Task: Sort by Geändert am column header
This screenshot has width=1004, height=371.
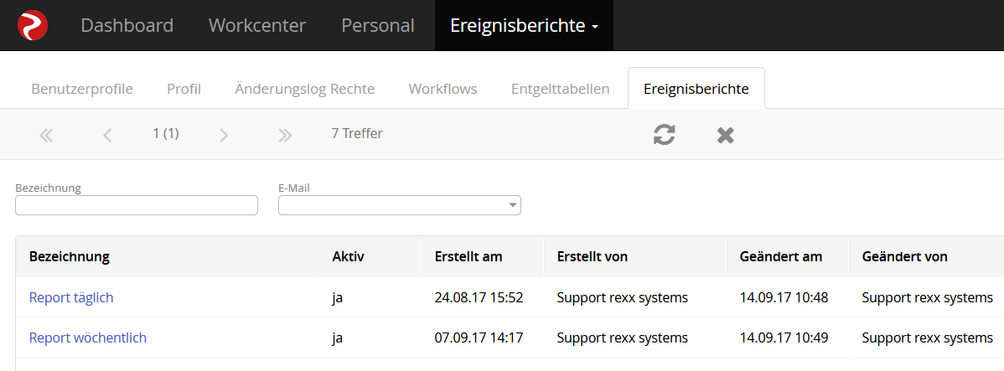Action: tap(780, 256)
